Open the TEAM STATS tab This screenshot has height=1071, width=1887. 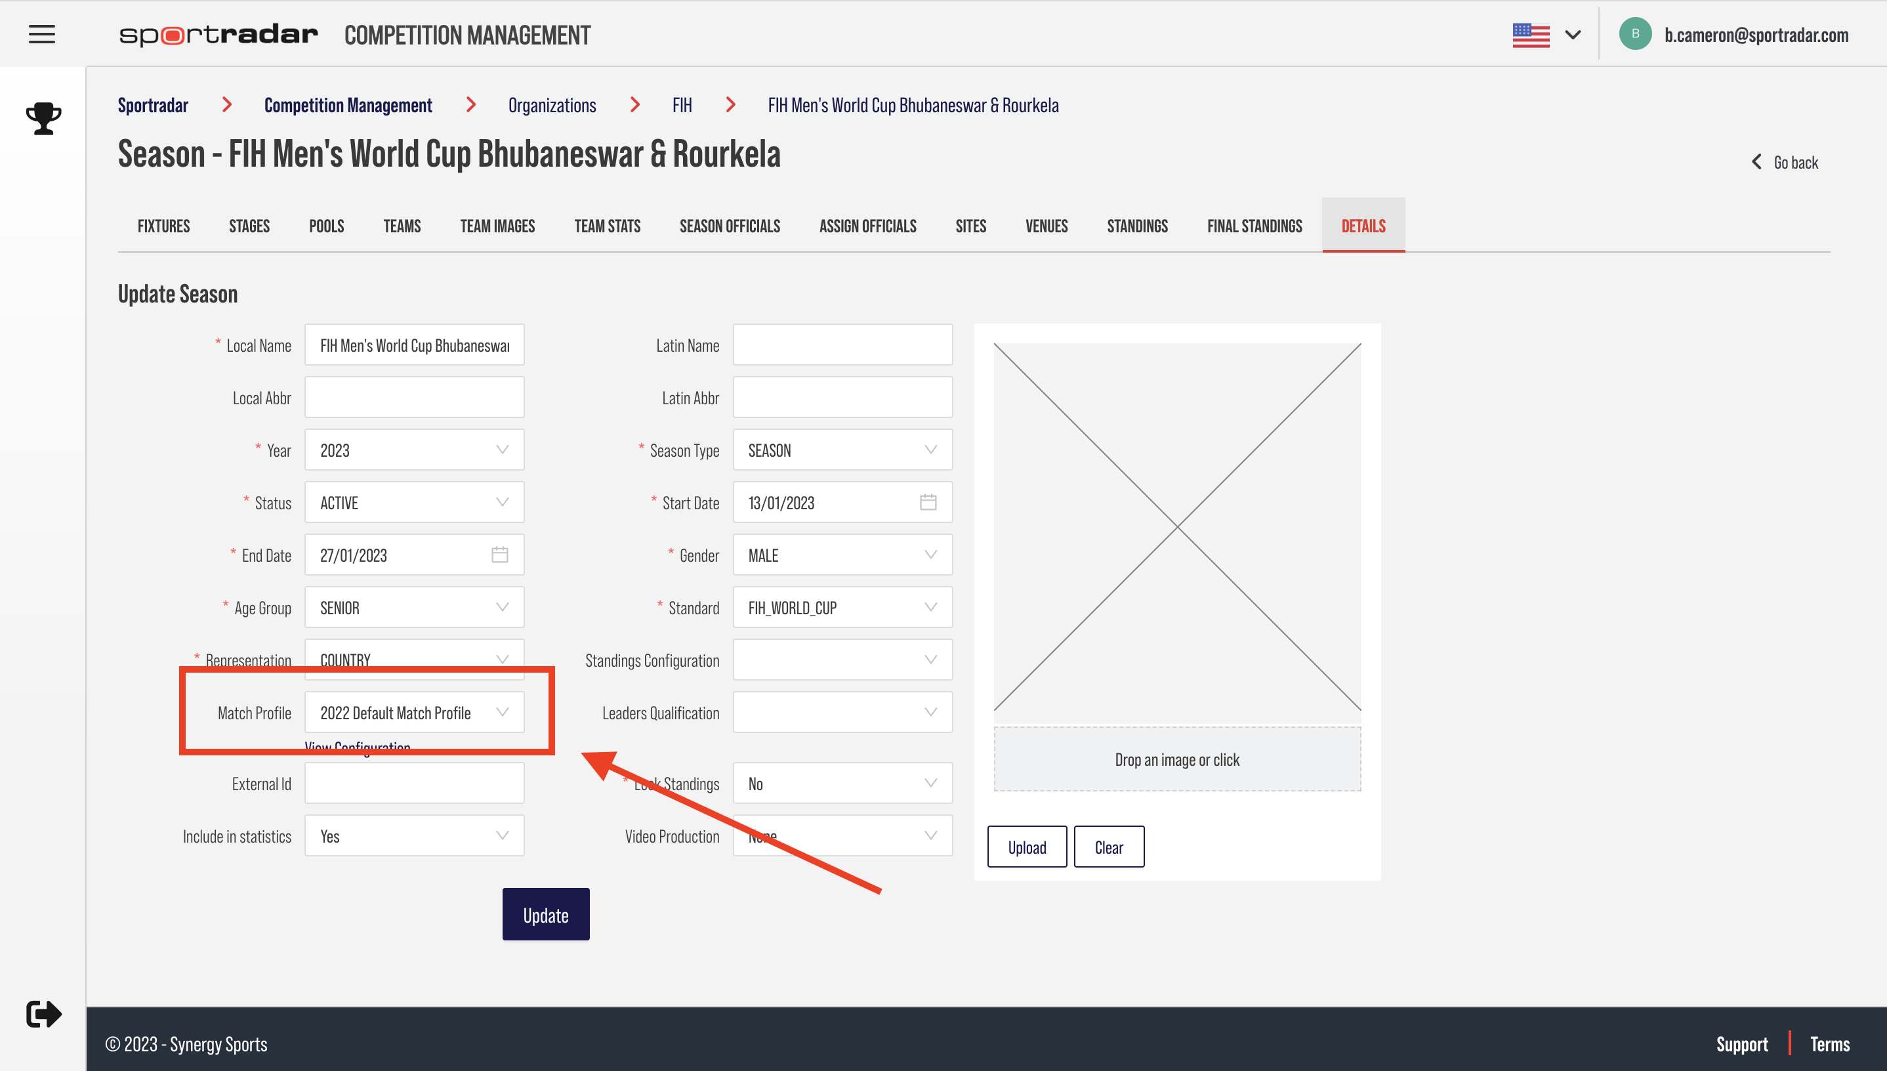tap(608, 226)
